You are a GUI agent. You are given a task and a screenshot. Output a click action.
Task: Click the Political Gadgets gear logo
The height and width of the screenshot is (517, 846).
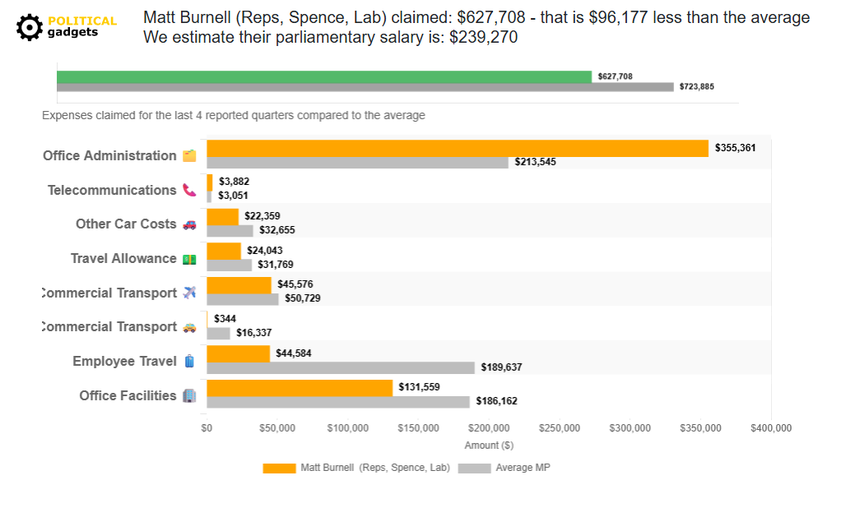point(29,27)
